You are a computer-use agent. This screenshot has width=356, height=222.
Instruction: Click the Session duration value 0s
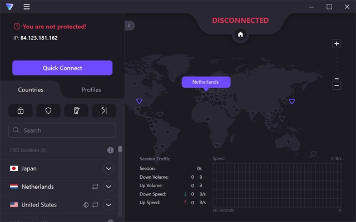coord(199,169)
